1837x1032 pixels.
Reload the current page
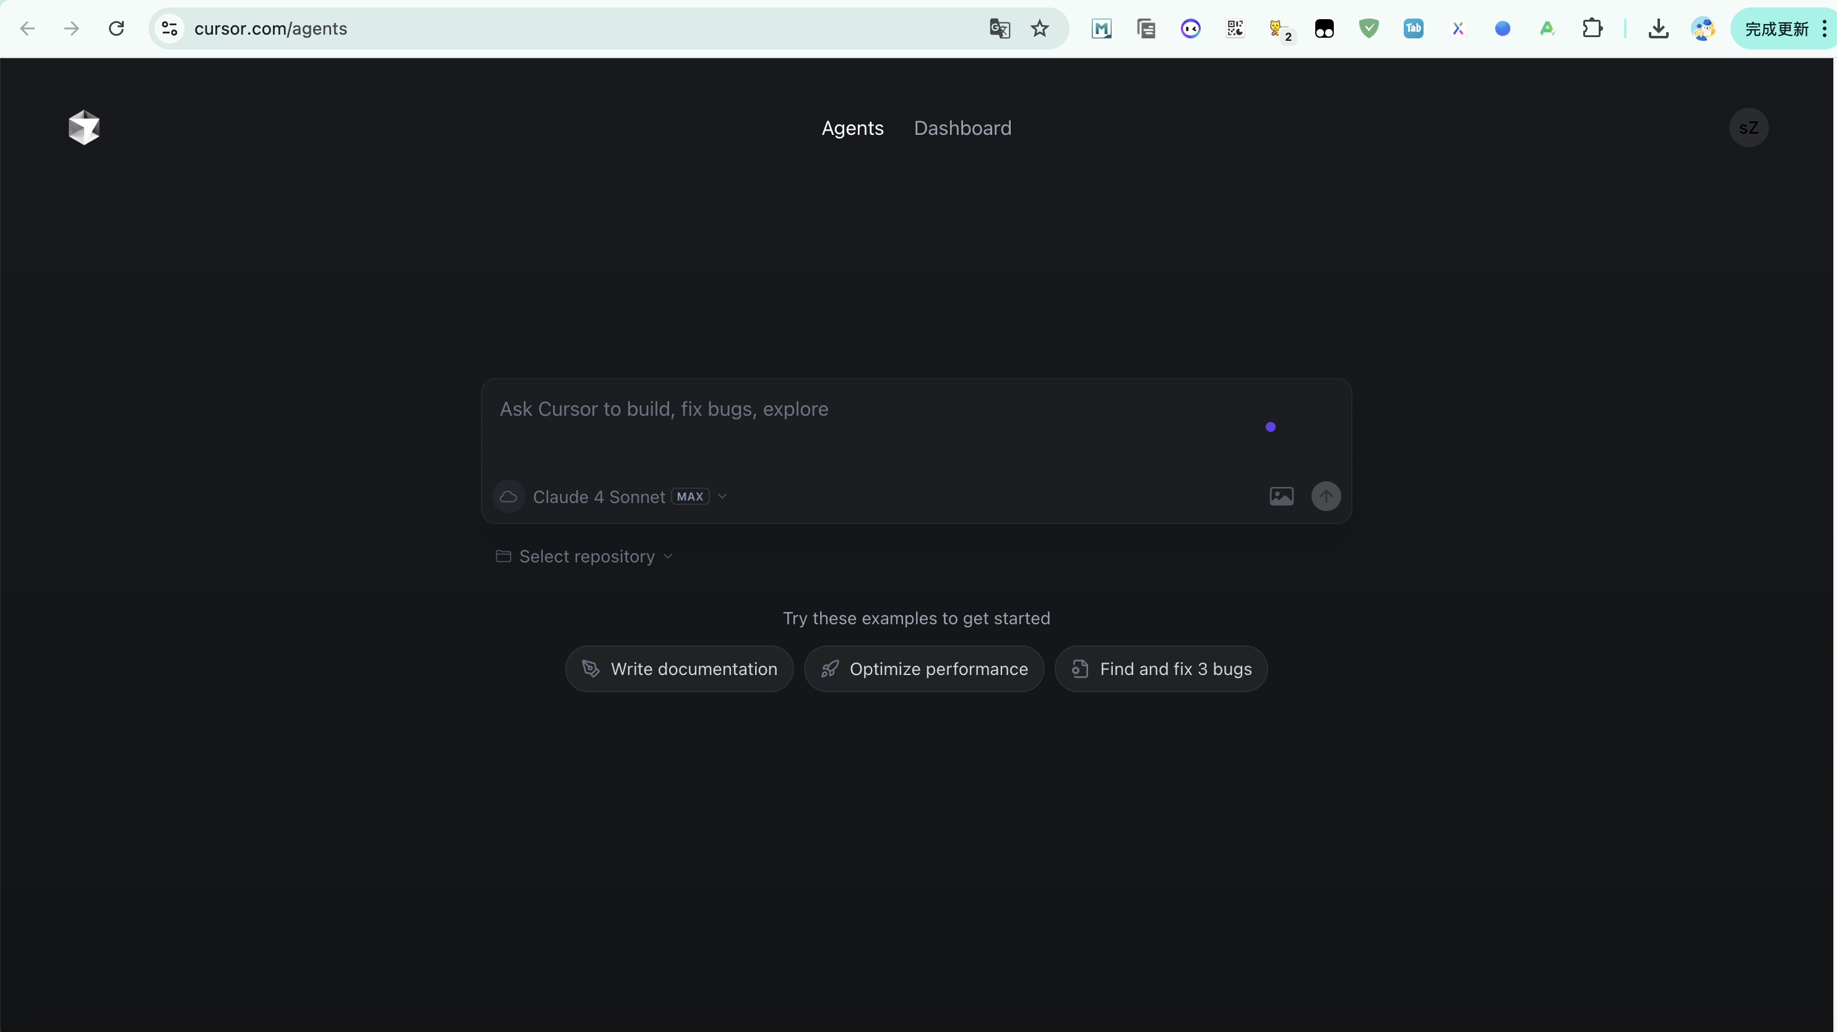click(x=116, y=28)
